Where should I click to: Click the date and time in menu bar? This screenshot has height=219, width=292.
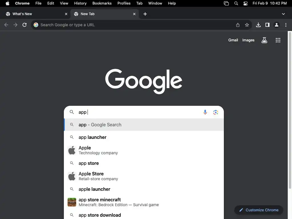[x=269, y=3]
